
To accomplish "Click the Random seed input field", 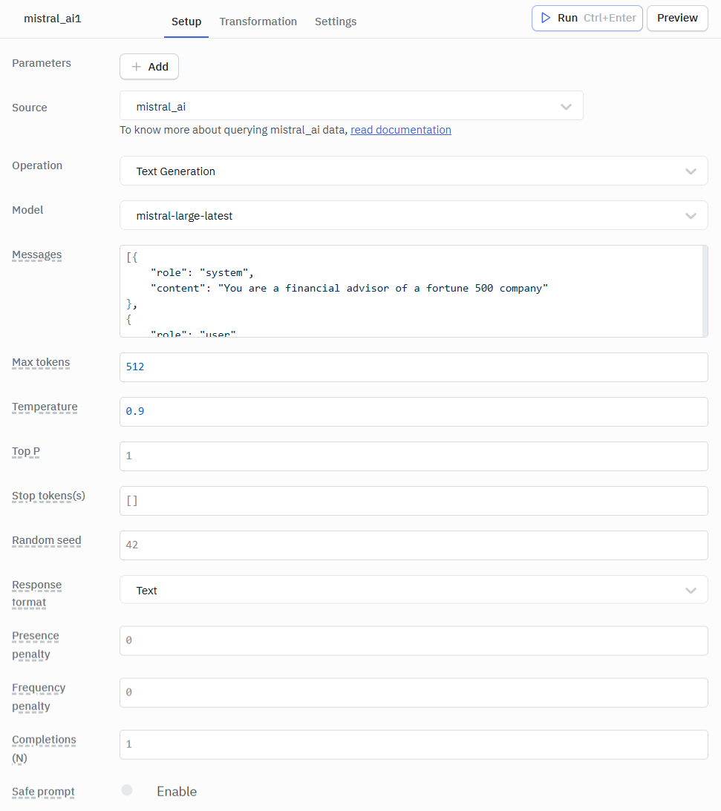I will click(x=414, y=545).
